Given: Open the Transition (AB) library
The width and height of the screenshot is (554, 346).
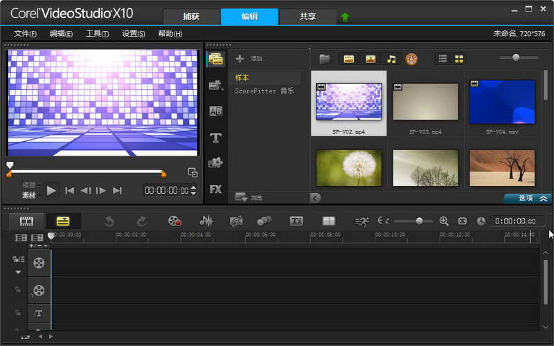Looking at the screenshot, I should point(215,111).
